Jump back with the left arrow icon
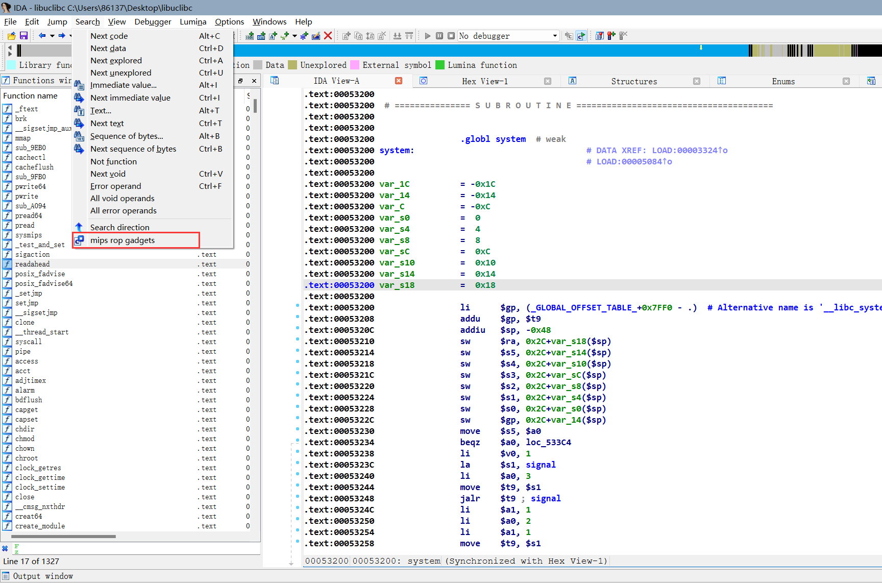 (x=42, y=36)
